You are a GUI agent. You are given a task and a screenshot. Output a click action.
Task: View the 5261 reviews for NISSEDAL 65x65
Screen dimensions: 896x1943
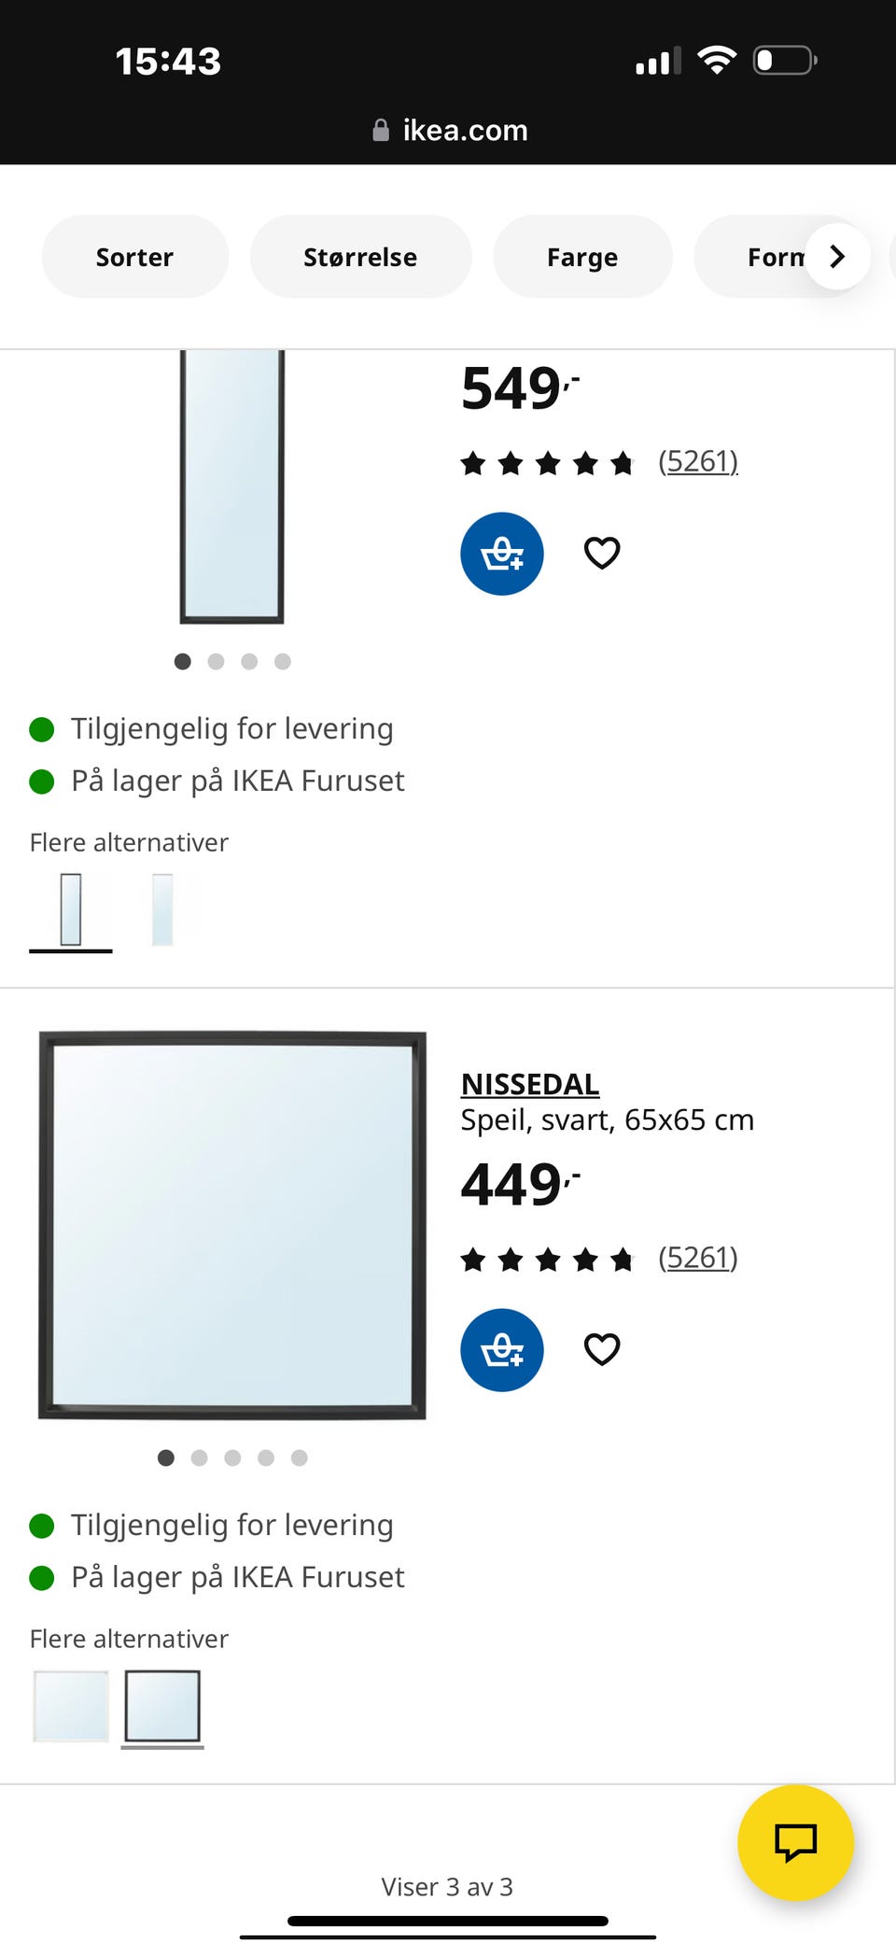pos(697,1258)
